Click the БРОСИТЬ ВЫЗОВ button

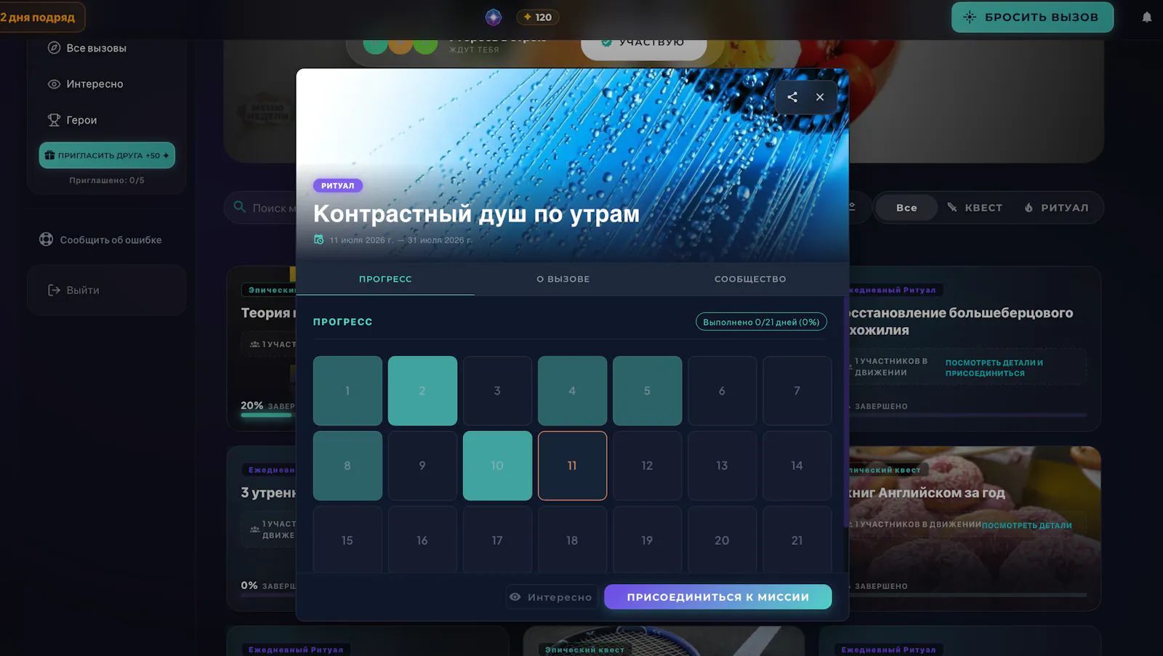[x=1032, y=17]
